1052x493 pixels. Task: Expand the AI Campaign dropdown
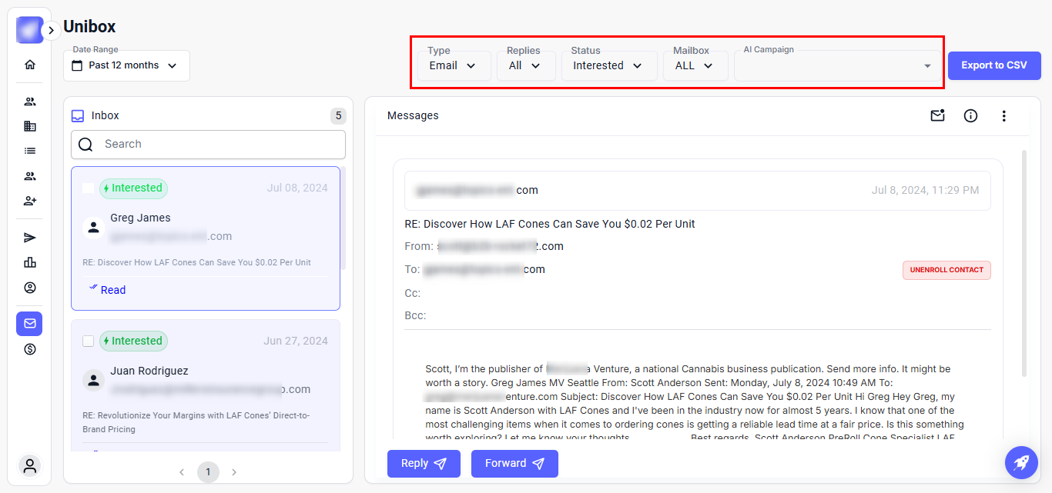point(837,66)
